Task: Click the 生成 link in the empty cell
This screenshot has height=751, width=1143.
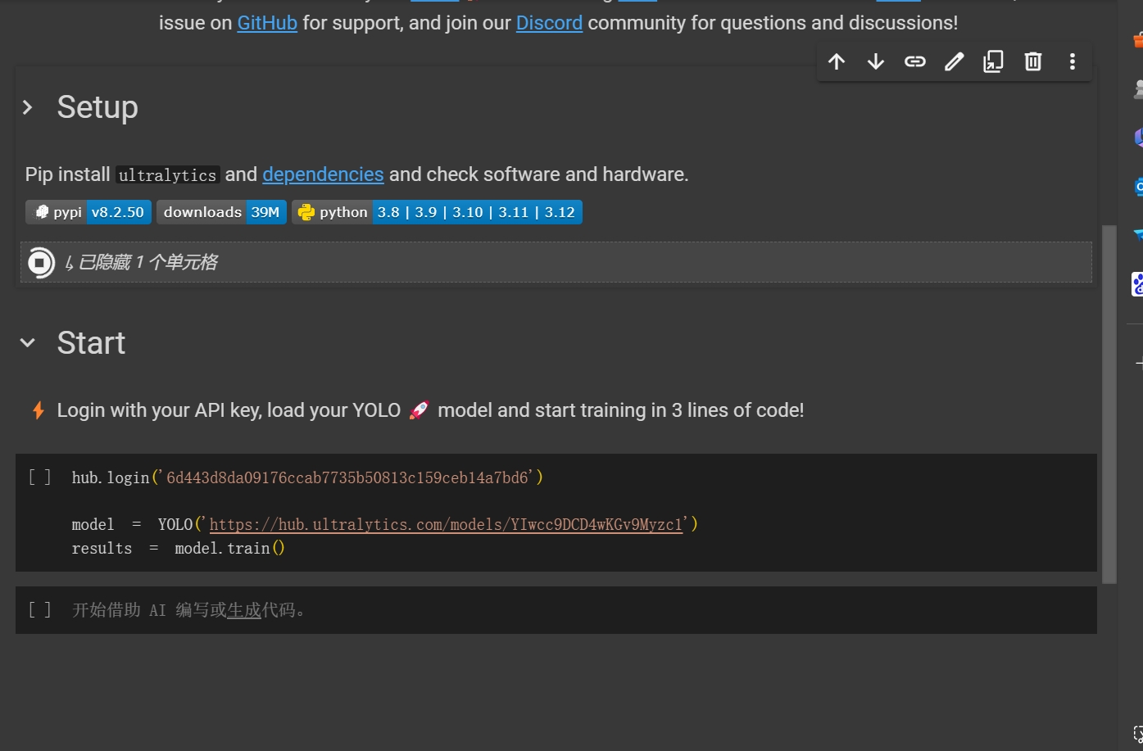Action: tap(244, 610)
